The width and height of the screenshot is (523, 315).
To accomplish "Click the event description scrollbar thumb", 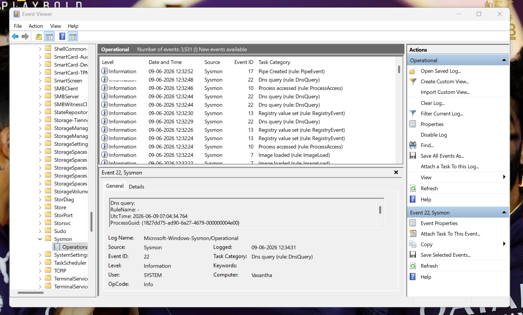I will coord(380,210).
